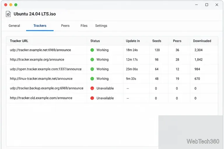
Task: Select udp://tracker.example.net:6969/announce row
Action: [x=112, y=50]
